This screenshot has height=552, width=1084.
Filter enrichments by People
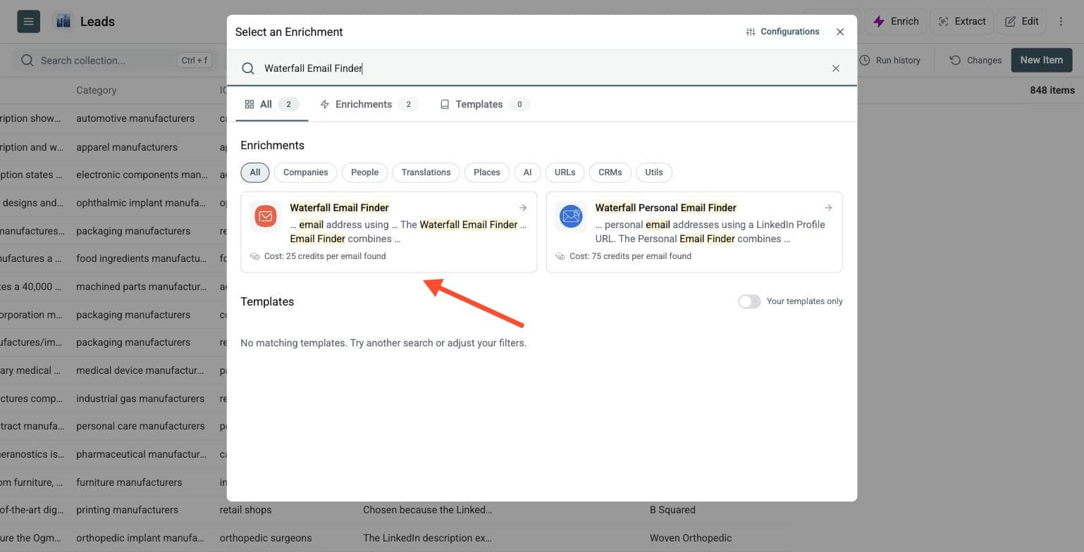coord(364,172)
